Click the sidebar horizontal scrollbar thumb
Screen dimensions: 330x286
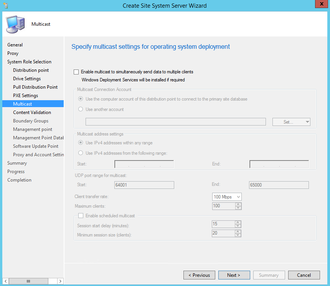pyautogui.click(x=28, y=281)
